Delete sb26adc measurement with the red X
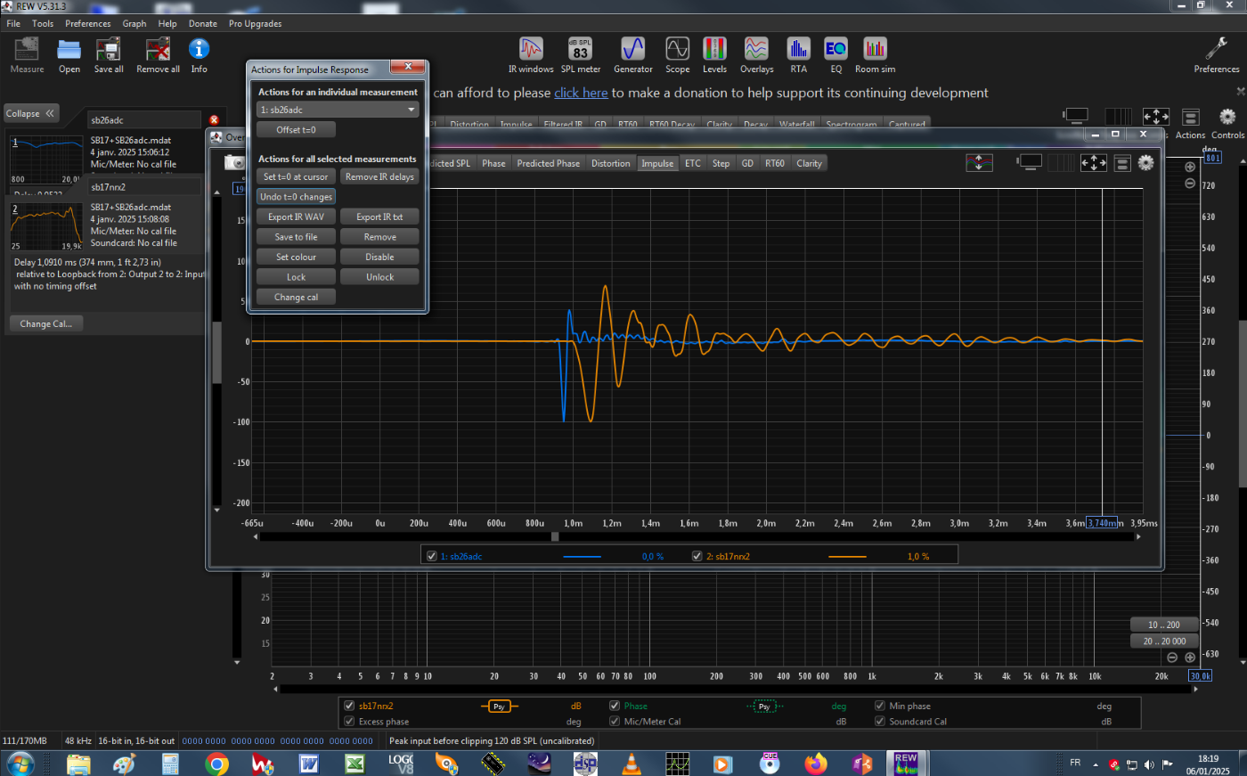 (x=214, y=119)
